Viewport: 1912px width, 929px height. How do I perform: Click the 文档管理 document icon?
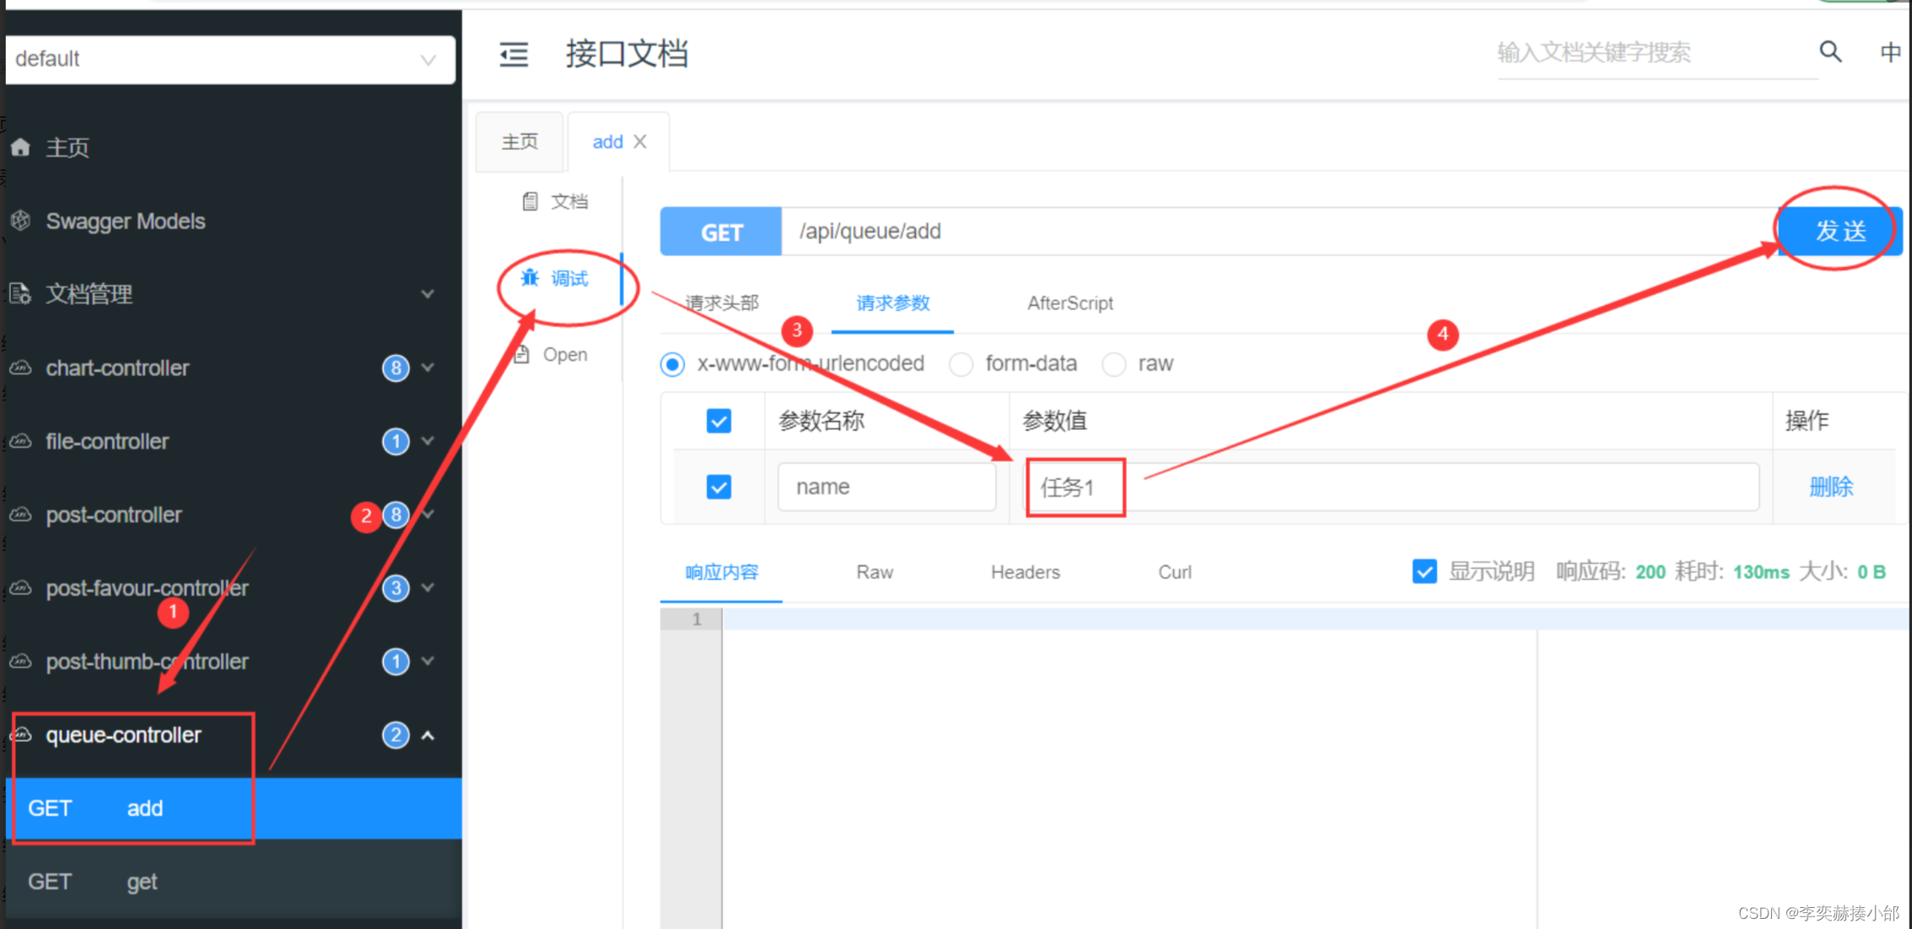click(20, 293)
